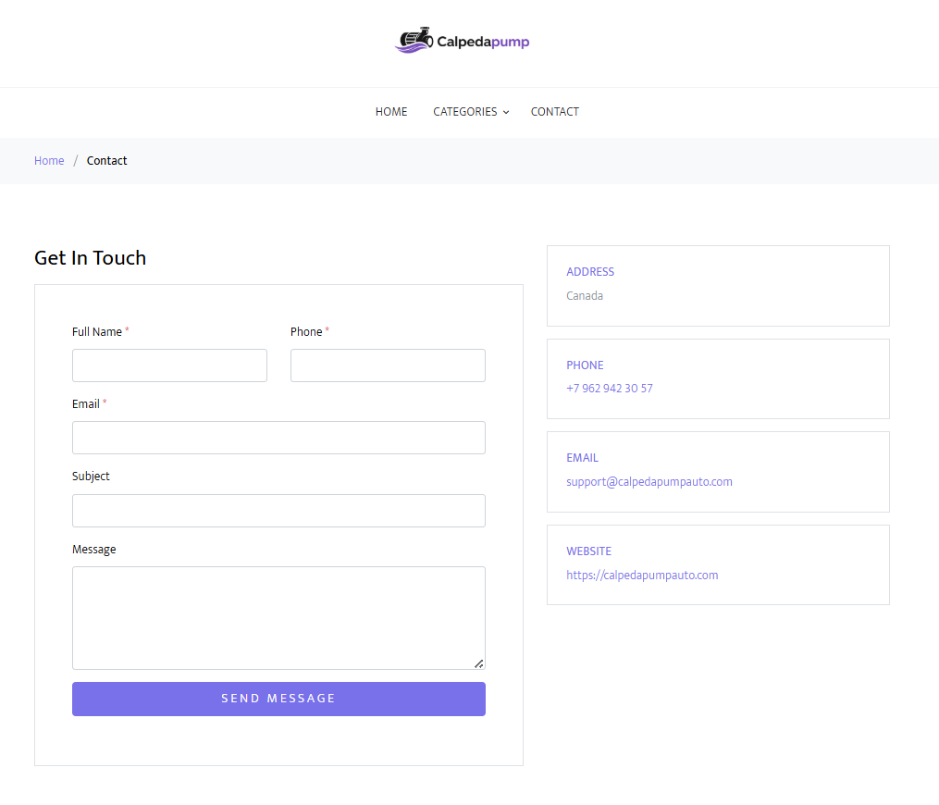Viewport: 939px width, 805px height.
Task: Grab the Message textarea resize handle
Action: (479, 663)
